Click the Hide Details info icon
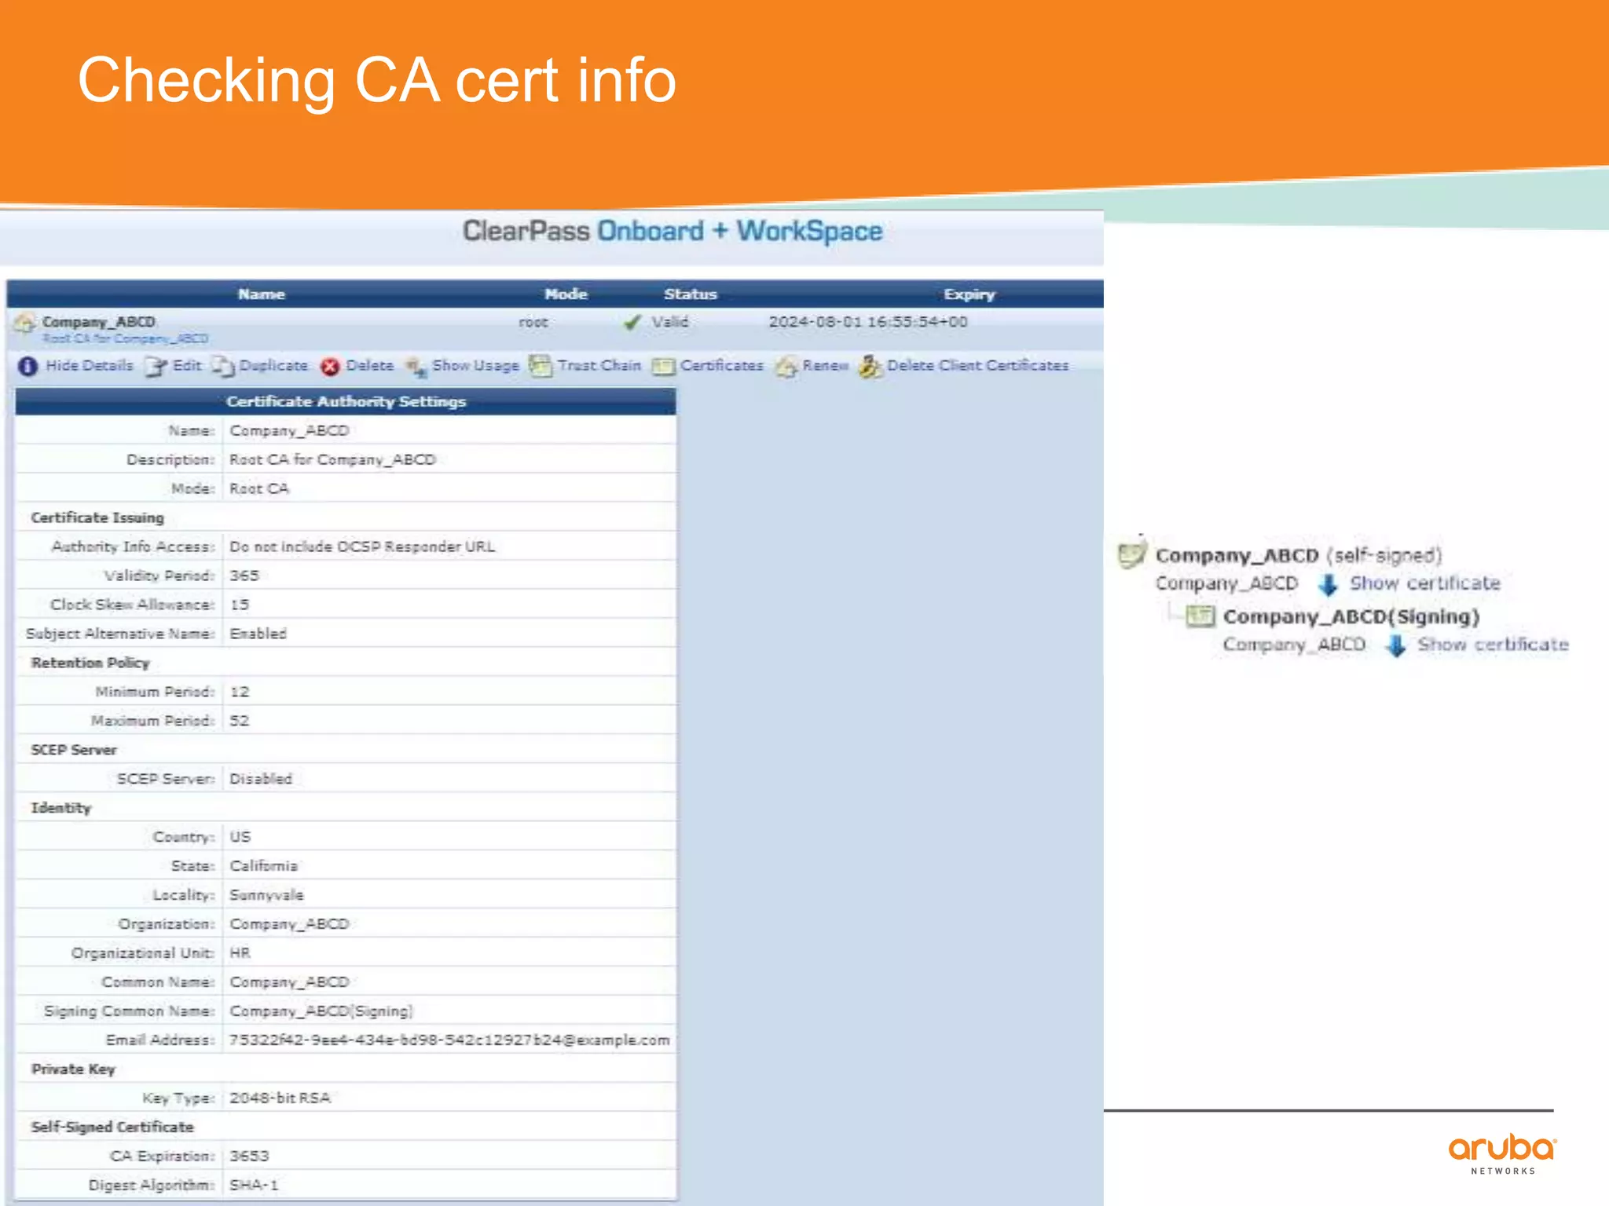Image resolution: width=1609 pixels, height=1206 pixels. [x=27, y=367]
